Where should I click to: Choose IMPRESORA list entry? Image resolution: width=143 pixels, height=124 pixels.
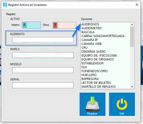(90, 79)
